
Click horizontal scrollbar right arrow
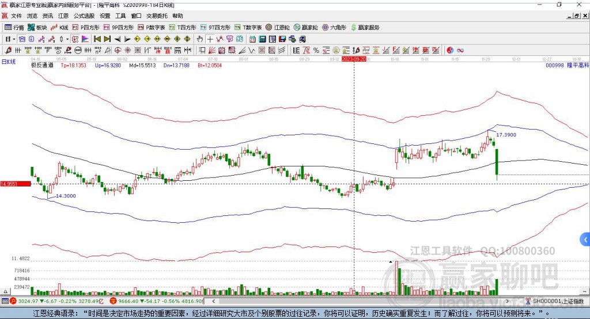click(x=507, y=301)
